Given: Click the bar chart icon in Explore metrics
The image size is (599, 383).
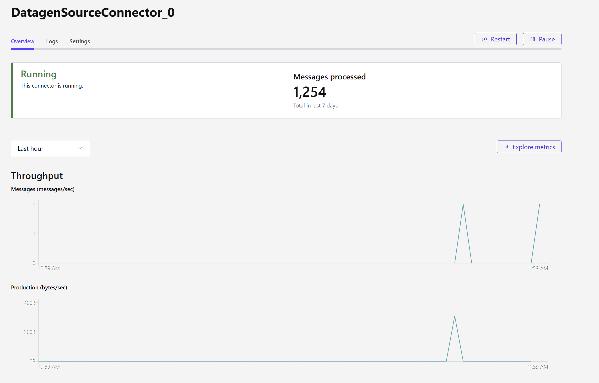Looking at the screenshot, I should pyautogui.click(x=506, y=147).
